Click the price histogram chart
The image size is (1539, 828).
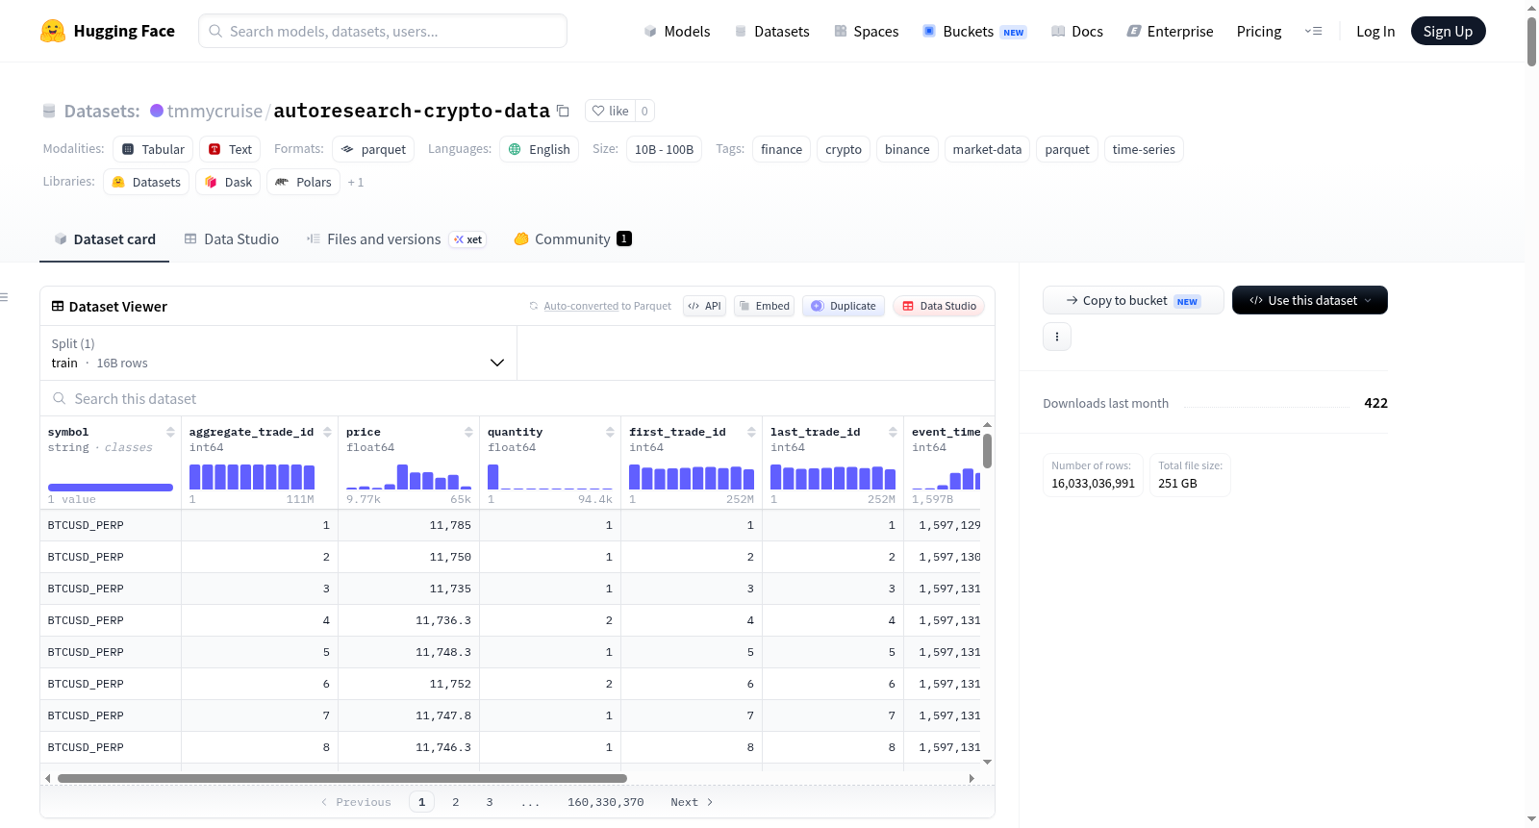point(409,477)
